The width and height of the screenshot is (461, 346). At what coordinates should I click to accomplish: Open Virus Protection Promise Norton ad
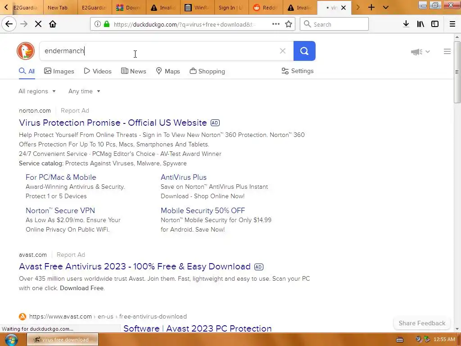pyautogui.click(x=113, y=123)
